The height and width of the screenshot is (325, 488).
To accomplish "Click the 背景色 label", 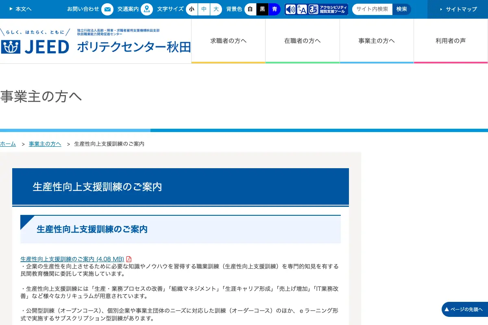I will point(234,9).
